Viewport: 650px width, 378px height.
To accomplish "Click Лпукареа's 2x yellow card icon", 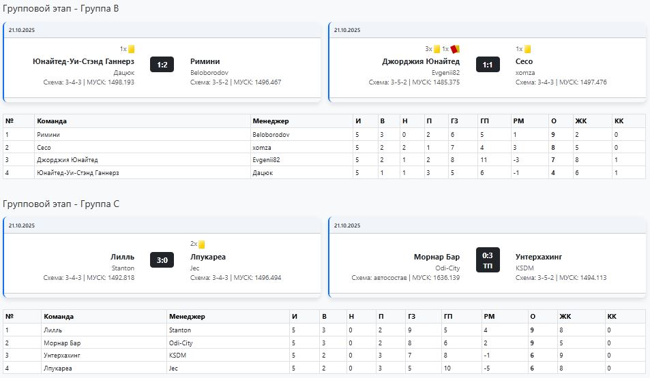I will pos(202,245).
